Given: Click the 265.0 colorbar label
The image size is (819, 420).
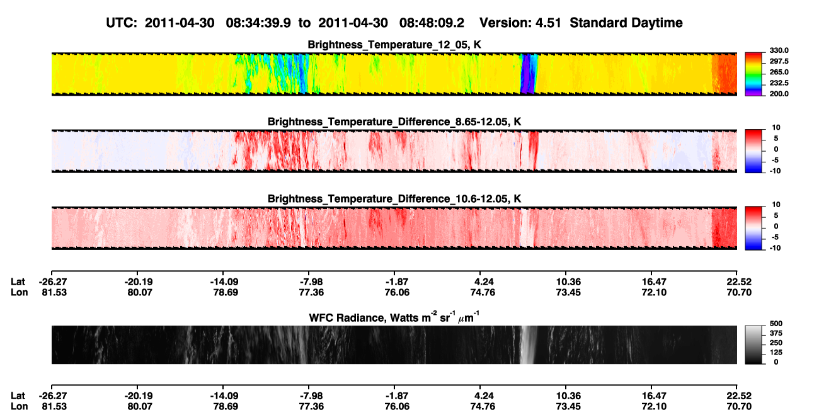Looking at the screenshot, I should pos(779,72).
